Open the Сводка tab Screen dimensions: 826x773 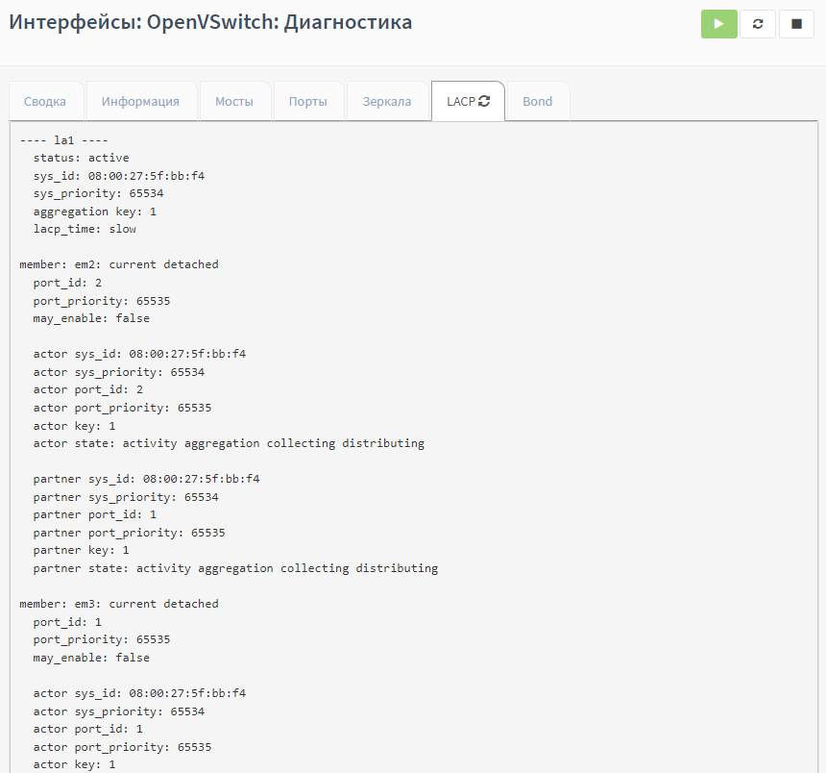[x=45, y=102]
